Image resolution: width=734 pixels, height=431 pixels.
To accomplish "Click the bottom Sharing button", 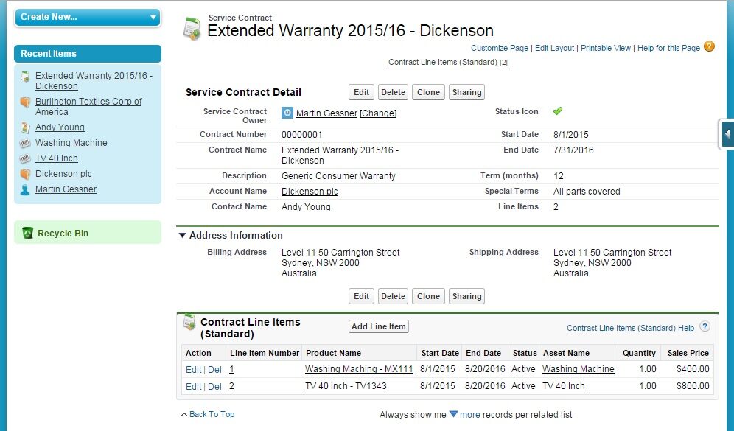I will point(466,296).
